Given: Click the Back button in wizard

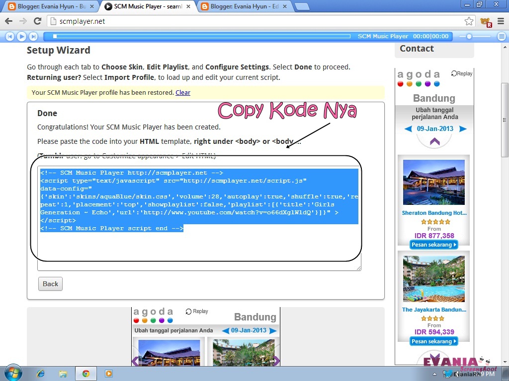Looking at the screenshot, I should tap(50, 284).
